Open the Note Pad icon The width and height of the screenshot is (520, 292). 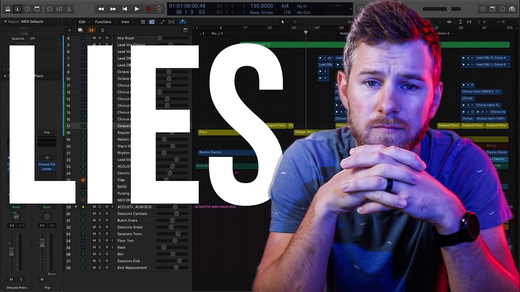tap(493, 9)
